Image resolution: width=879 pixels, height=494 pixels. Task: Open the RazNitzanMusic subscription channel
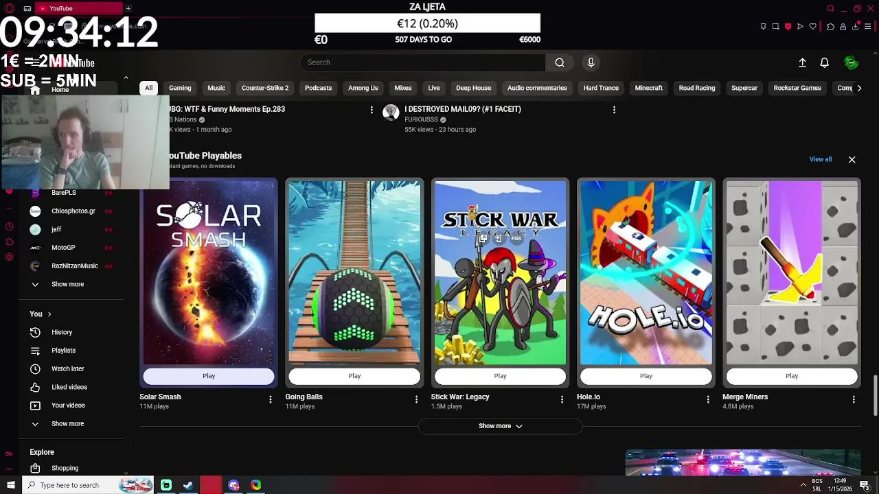pos(71,266)
